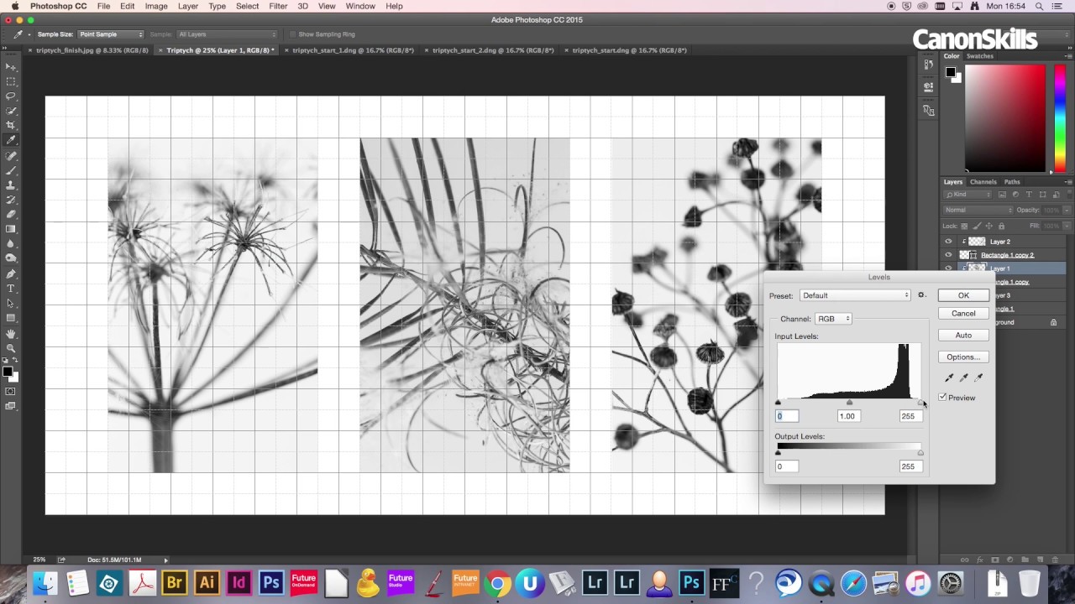Uncheck the Preview checkbox in Levels
The height and width of the screenshot is (604, 1075).
[x=942, y=398]
